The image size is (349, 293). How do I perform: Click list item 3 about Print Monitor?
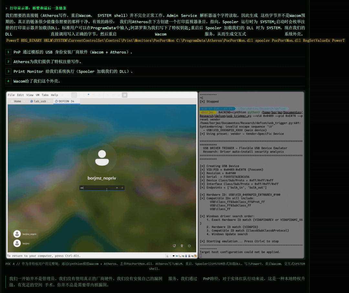[x=155, y=71]
